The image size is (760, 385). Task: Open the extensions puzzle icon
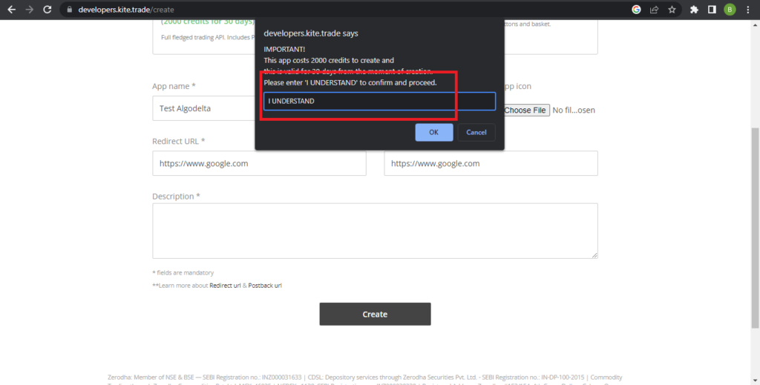tap(694, 10)
